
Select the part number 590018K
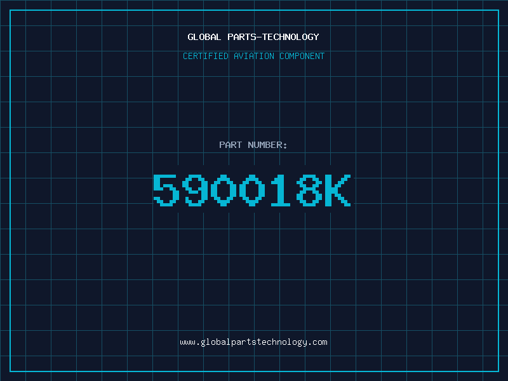pos(252,190)
